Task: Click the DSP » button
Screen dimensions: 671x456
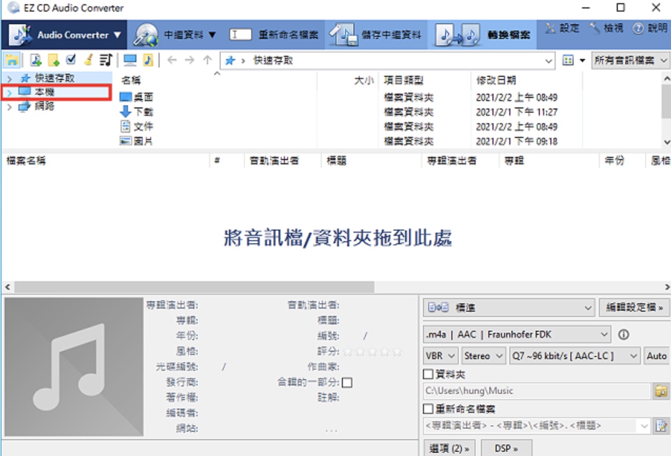Action: coord(506,448)
